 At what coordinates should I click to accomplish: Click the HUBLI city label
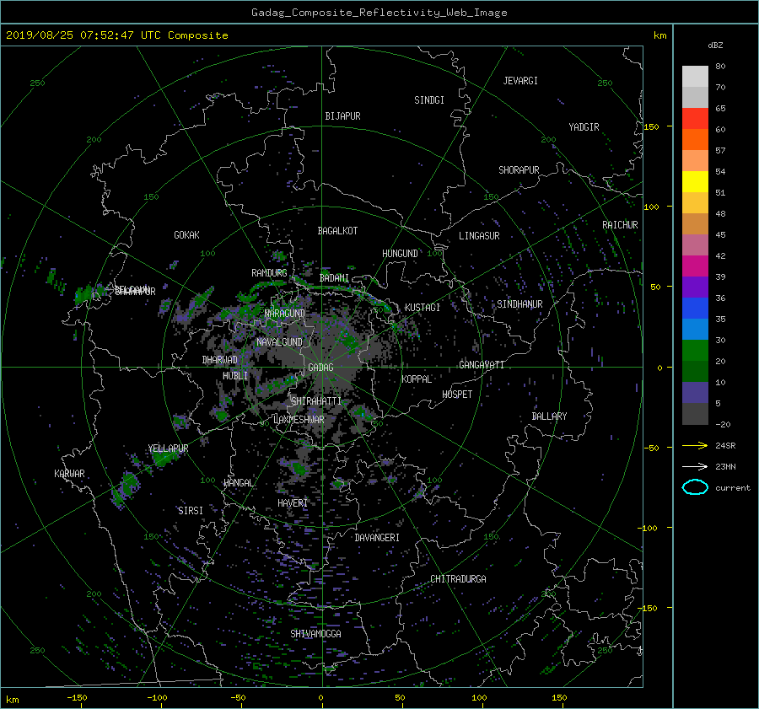pyautogui.click(x=235, y=375)
